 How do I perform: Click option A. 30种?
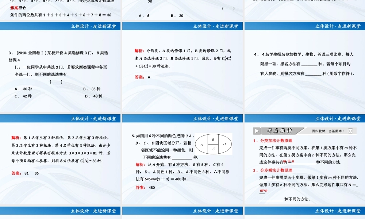(23, 89)
